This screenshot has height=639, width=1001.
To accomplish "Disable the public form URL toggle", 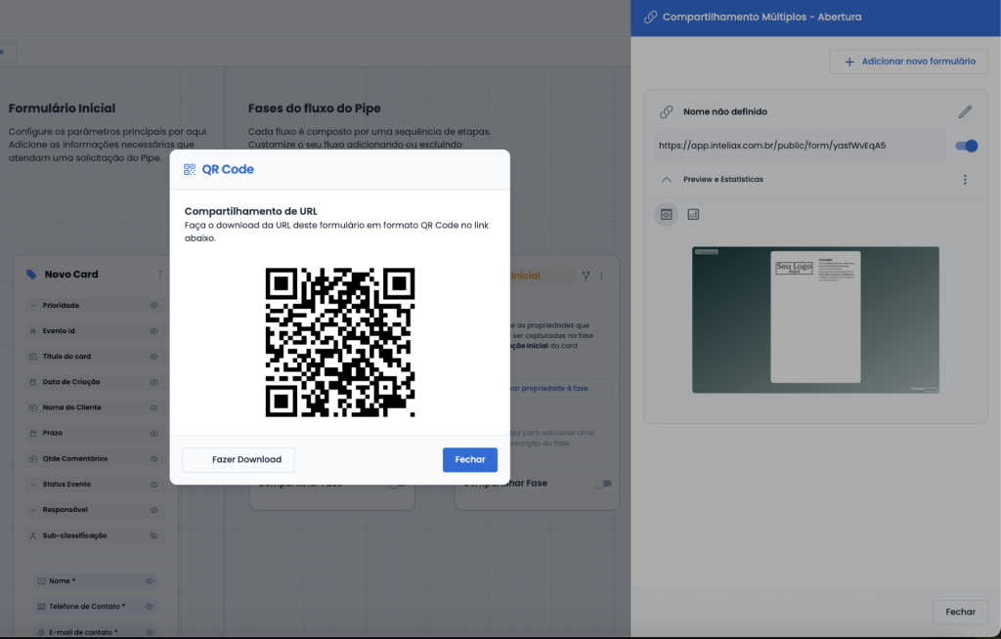I will point(966,146).
